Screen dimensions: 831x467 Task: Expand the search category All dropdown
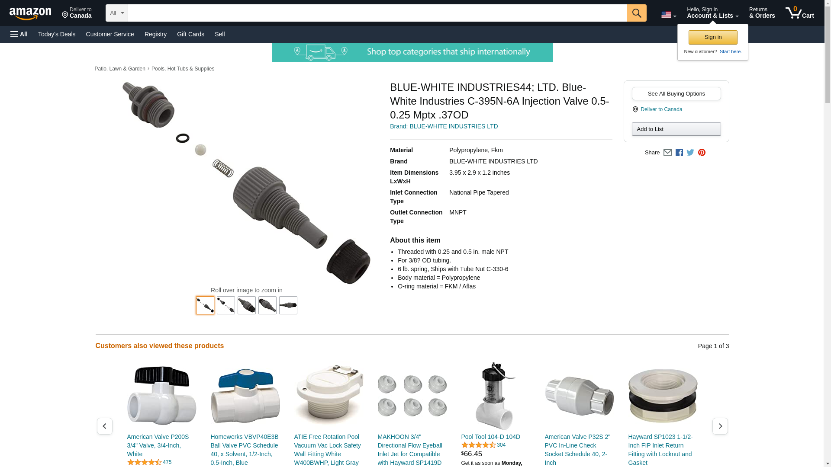[x=117, y=13]
